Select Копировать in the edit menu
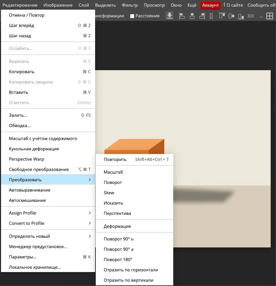The image size is (276, 286). pos(48,72)
